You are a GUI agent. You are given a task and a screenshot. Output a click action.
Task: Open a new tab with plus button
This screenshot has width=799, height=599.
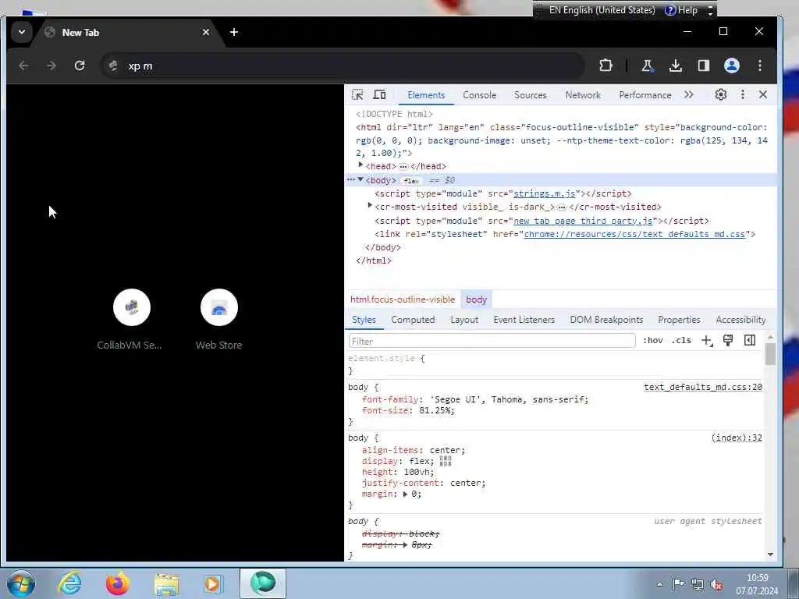234,32
